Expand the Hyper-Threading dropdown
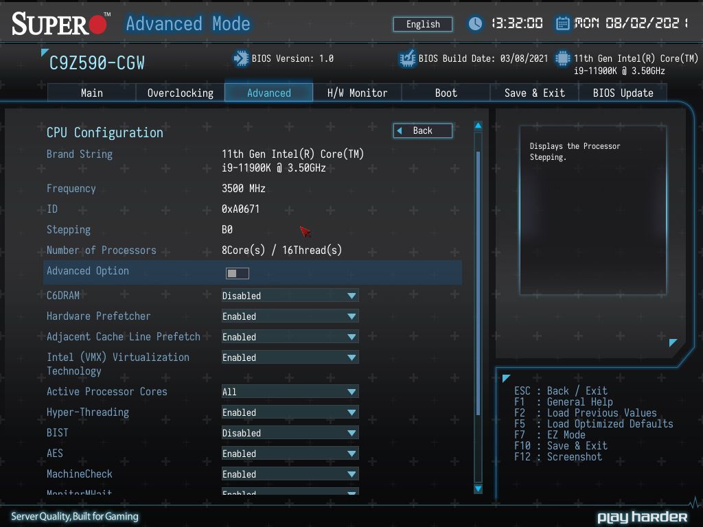 pyautogui.click(x=290, y=412)
